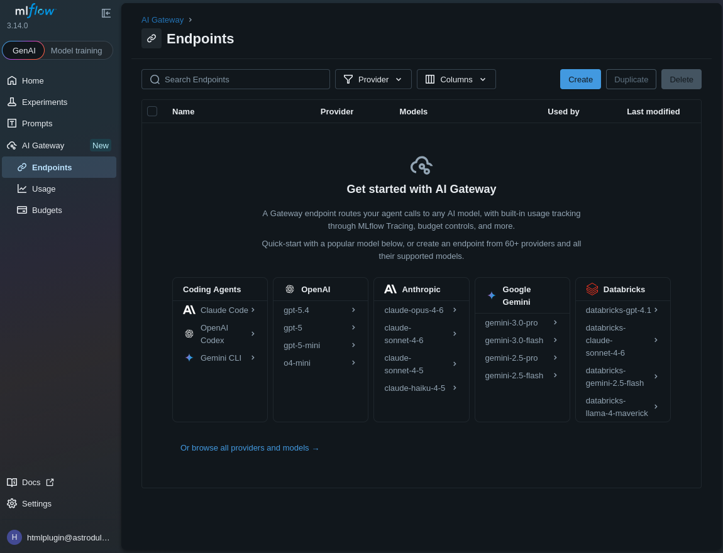Screen dimensions: 723x553
Task: Expand databricks-gpt-4.1 row
Action: tap(622, 310)
